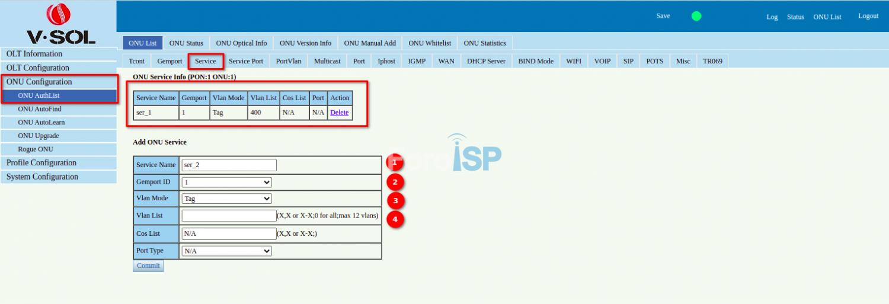889x304 pixels.
Task: Click Save in the top bar
Action: click(x=663, y=16)
